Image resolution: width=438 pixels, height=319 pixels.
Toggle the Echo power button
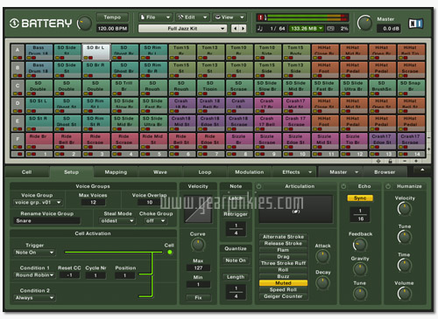coord(343,186)
